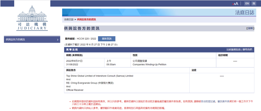Click 供與訟各方的資訊 breadcrumb item

click(x=86, y=20)
